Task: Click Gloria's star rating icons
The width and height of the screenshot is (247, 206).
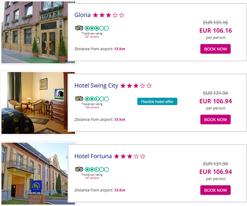Action: [108, 15]
